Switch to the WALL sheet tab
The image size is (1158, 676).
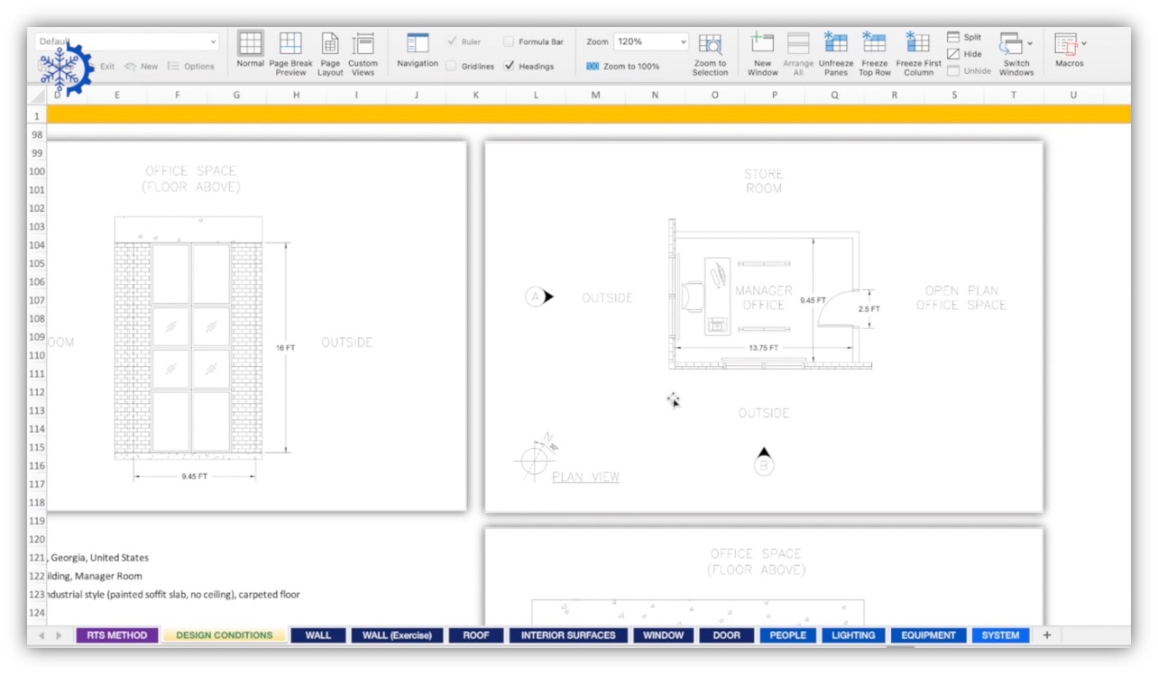[x=317, y=635]
